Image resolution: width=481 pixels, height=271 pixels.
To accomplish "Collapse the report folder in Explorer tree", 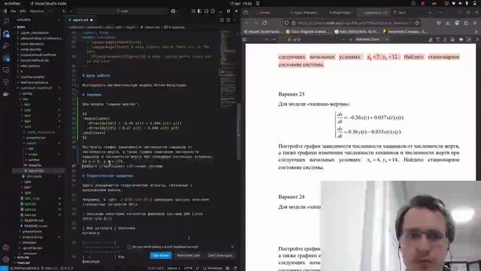I will click(x=31, y=143).
